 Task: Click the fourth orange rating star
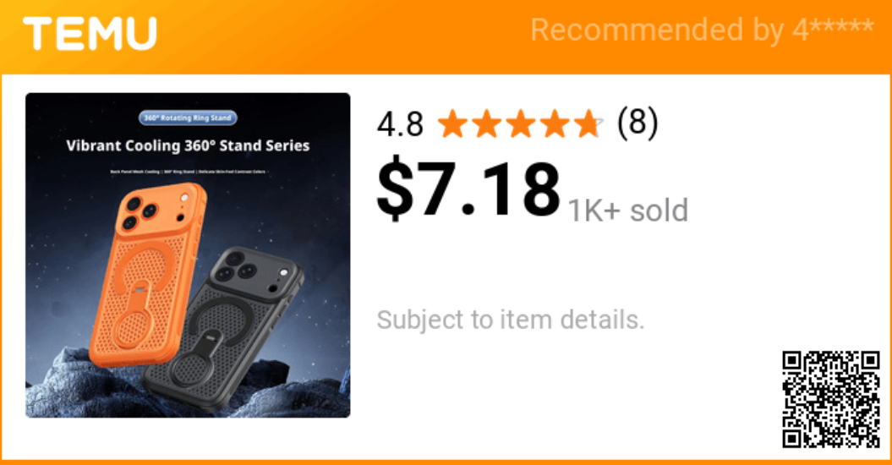[x=555, y=124]
